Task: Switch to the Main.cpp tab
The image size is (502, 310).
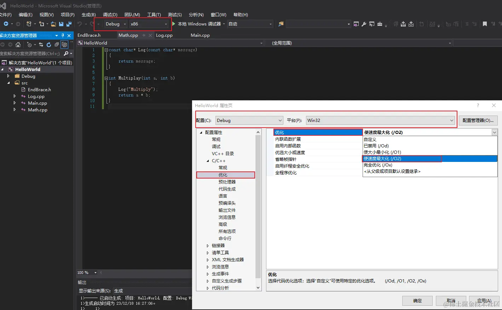Action: pyautogui.click(x=200, y=35)
